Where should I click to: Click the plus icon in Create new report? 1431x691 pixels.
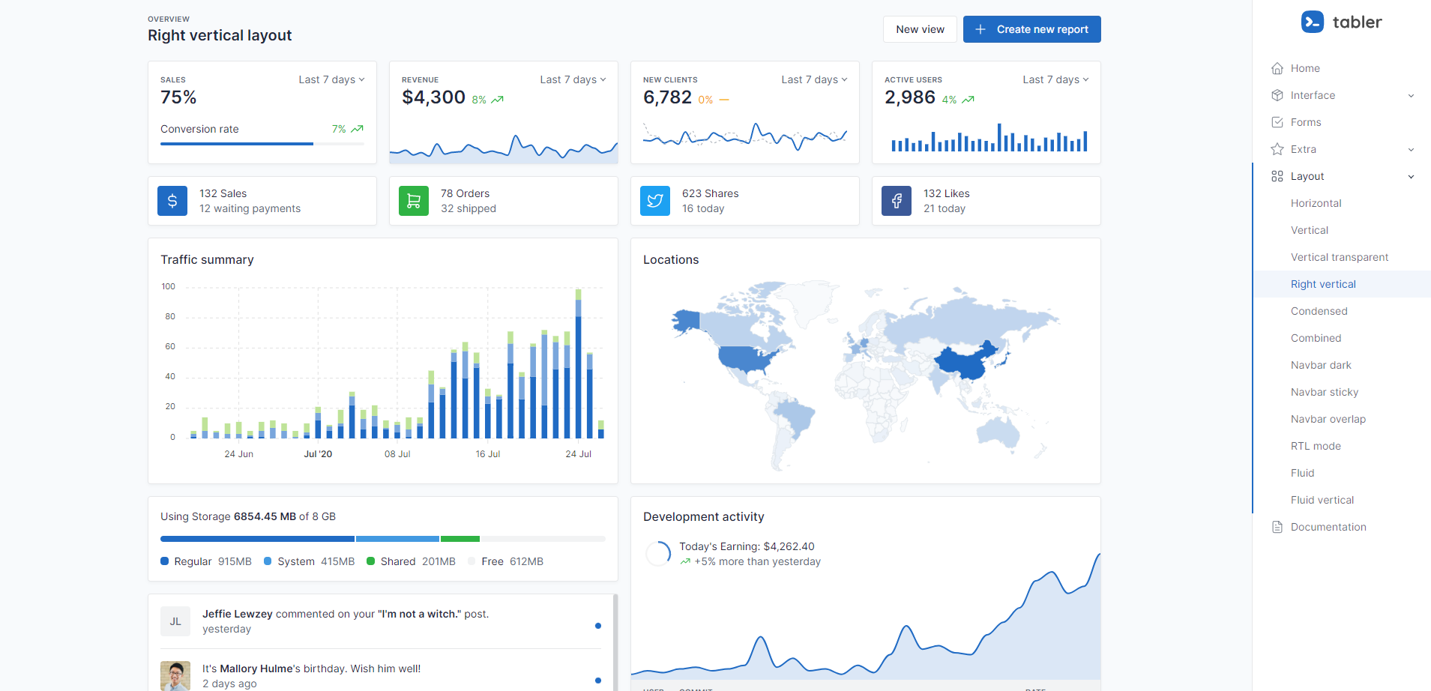click(x=980, y=29)
